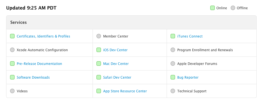262x101 pixels.
Task: Click gray Offline legend indicator
Action: pyautogui.click(x=233, y=8)
